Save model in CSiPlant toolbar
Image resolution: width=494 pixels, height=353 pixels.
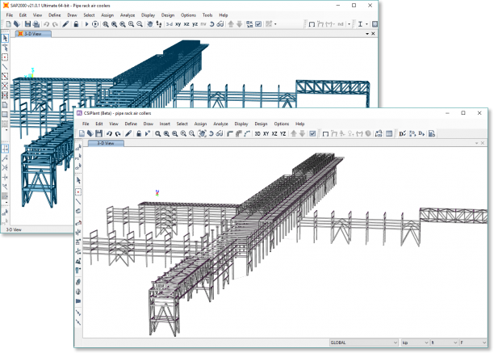[98, 133]
